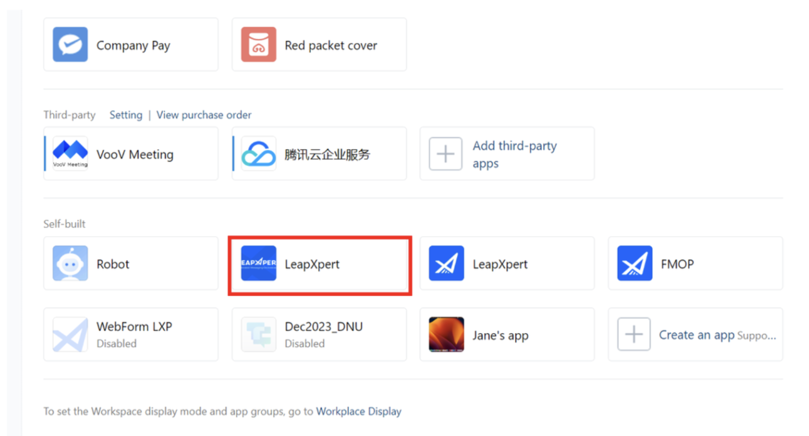Click the FMOP app icon

pos(635,263)
